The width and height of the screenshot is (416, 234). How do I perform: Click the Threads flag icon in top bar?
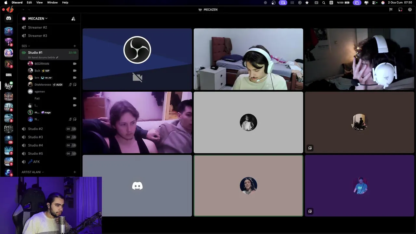coord(391,9)
